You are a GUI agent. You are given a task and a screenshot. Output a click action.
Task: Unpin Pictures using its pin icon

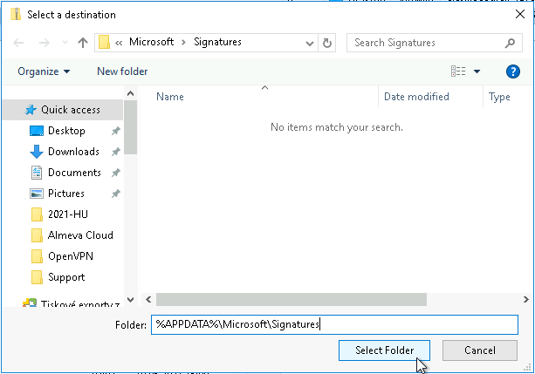pos(116,194)
